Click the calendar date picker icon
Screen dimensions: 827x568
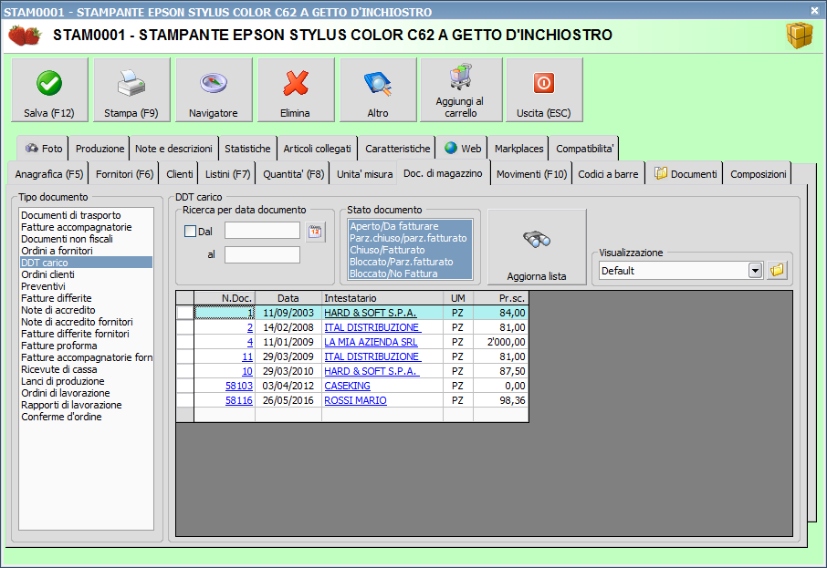pos(316,232)
